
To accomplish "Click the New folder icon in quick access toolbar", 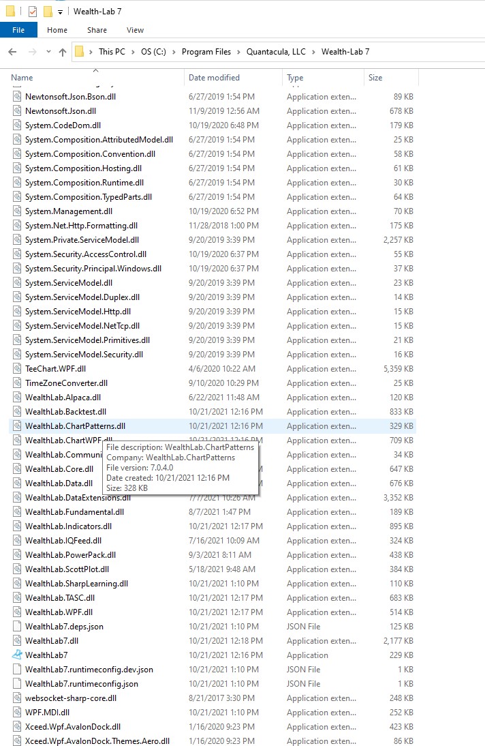I will tap(48, 12).
